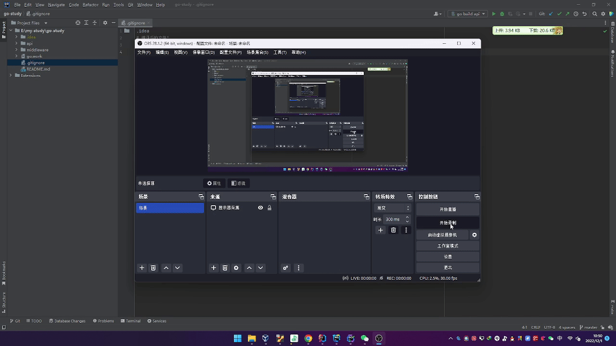The image size is (616, 346).
Task: Open the 工具(T) menu in OBS
Action: pyautogui.click(x=280, y=52)
